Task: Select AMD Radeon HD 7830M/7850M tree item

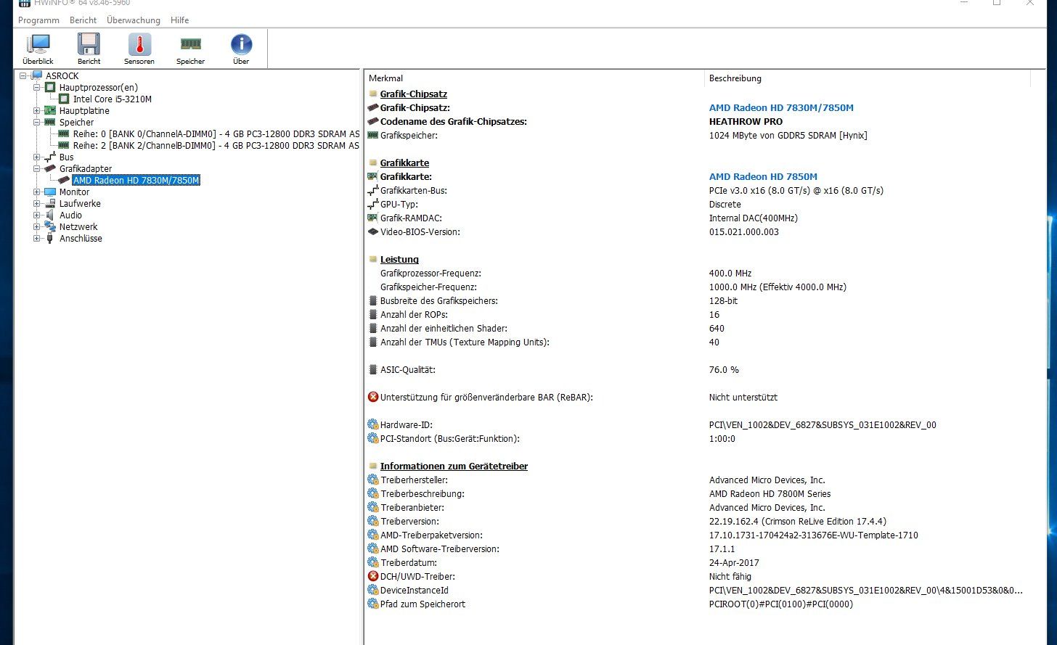Action: (136, 180)
